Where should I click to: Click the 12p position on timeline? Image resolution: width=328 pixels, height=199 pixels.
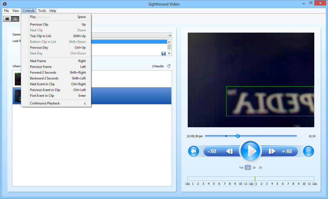251,184
